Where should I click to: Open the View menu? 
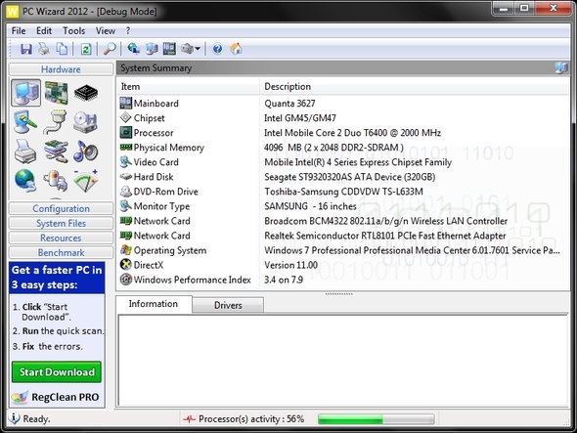[106, 31]
